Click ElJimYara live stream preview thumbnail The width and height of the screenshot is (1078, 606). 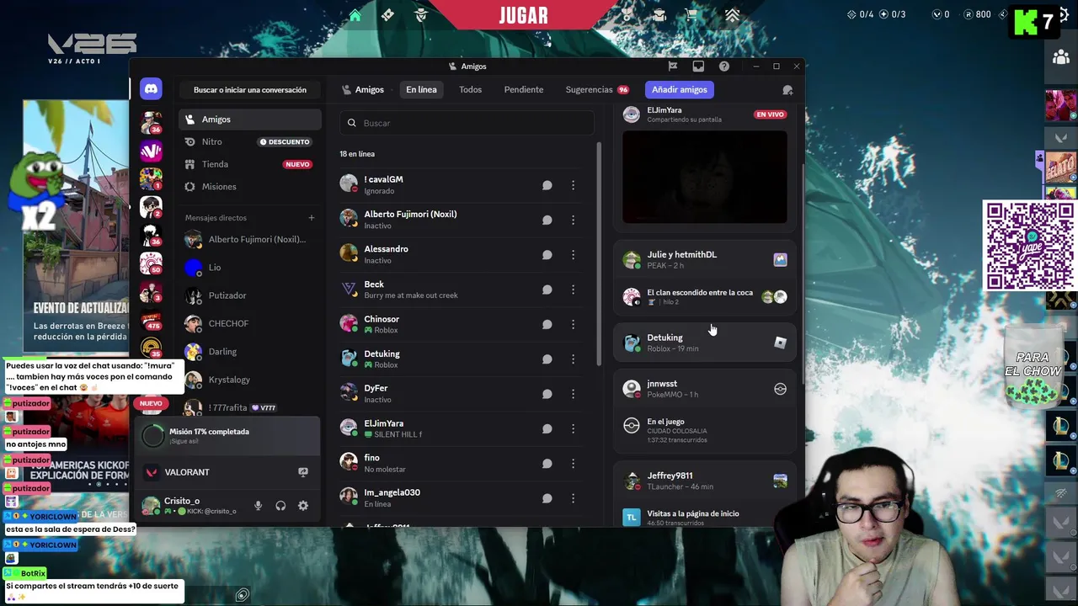[x=705, y=177]
